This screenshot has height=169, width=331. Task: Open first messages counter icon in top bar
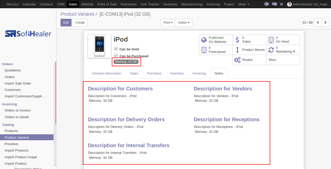point(266,4)
